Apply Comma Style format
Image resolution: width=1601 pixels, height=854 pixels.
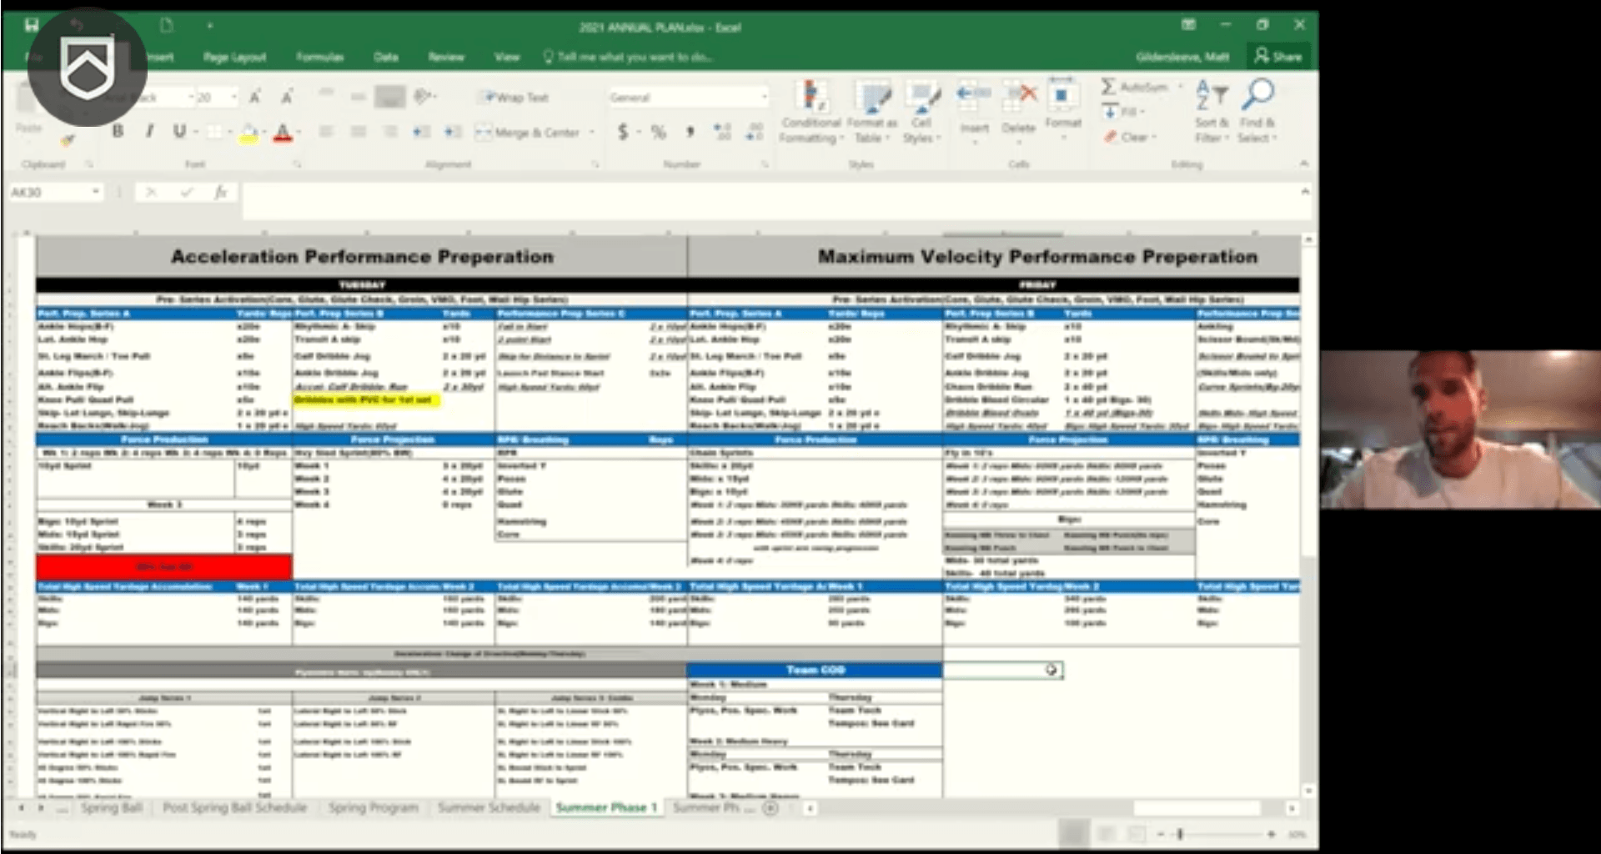coord(690,132)
